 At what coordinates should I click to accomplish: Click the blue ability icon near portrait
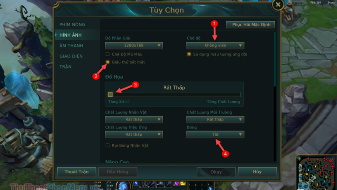point(136,183)
